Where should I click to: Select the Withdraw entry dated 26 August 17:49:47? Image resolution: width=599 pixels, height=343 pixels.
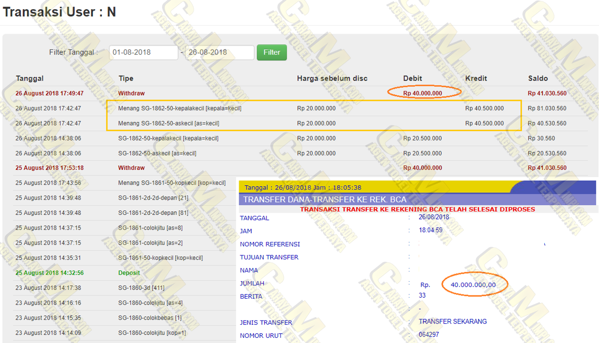131,93
